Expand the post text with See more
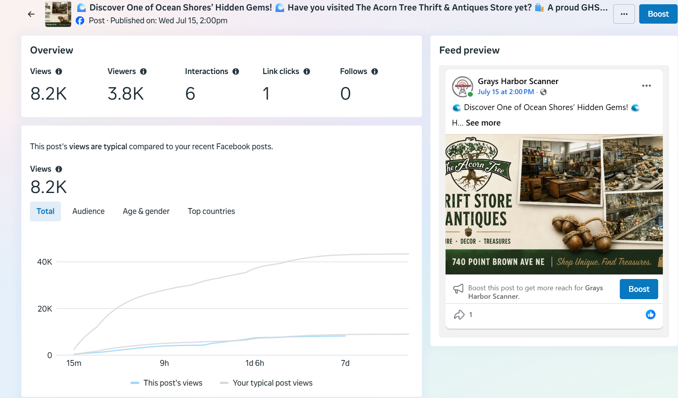The width and height of the screenshot is (678, 398). click(x=483, y=123)
